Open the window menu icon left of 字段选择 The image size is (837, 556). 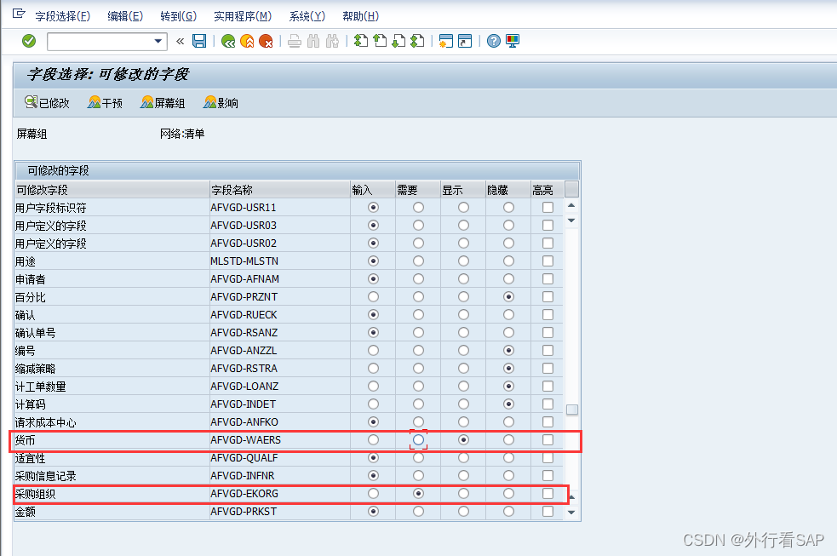click(19, 14)
